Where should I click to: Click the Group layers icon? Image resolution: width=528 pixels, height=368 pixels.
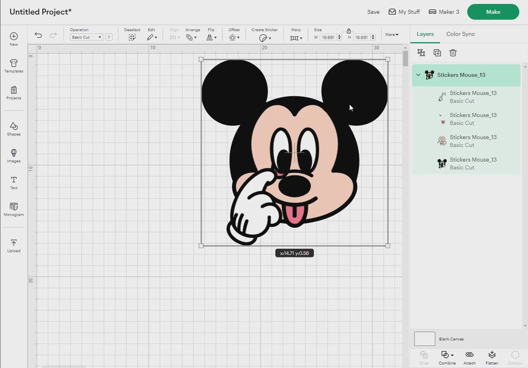pos(421,53)
